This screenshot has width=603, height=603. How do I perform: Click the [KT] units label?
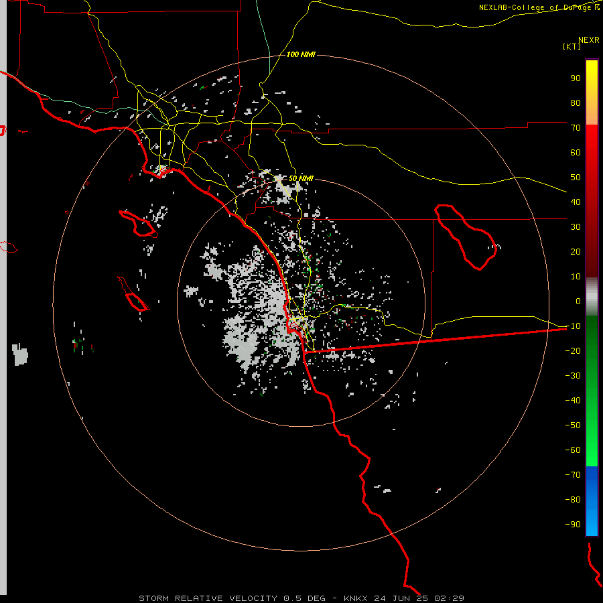(x=572, y=46)
